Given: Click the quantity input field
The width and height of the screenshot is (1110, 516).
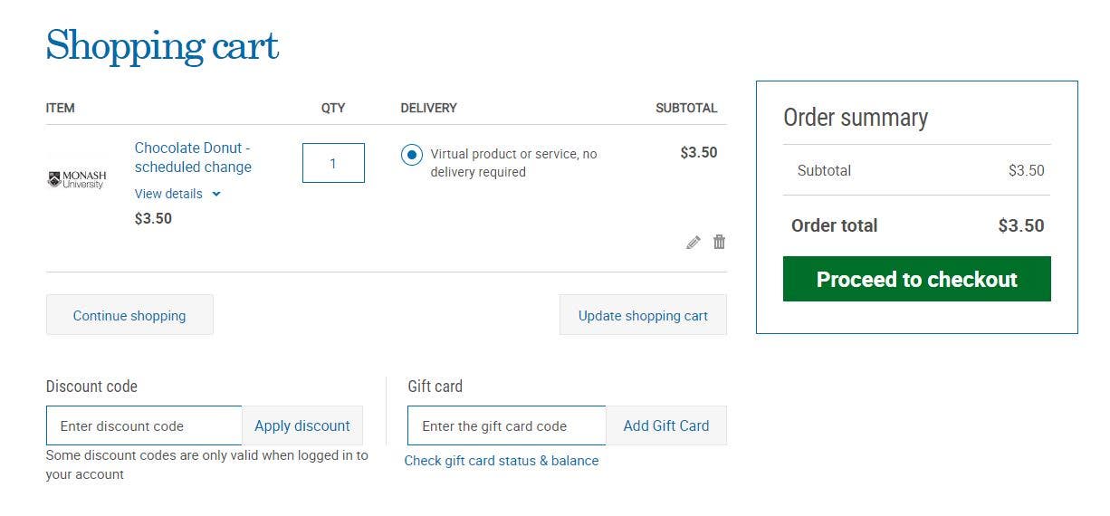Looking at the screenshot, I should 333,163.
